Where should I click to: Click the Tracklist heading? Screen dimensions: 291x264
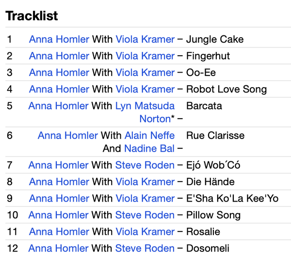point(32,16)
